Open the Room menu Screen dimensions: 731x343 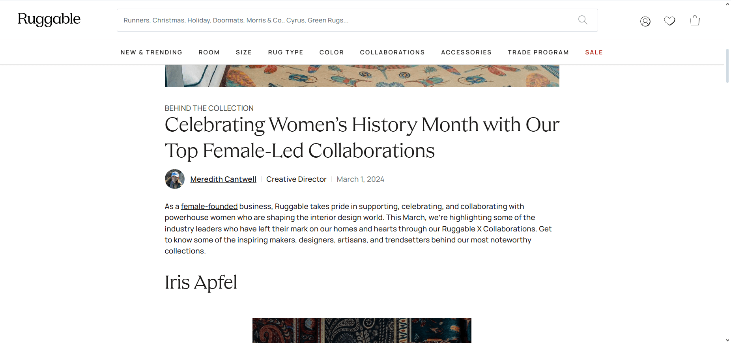[x=209, y=52]
